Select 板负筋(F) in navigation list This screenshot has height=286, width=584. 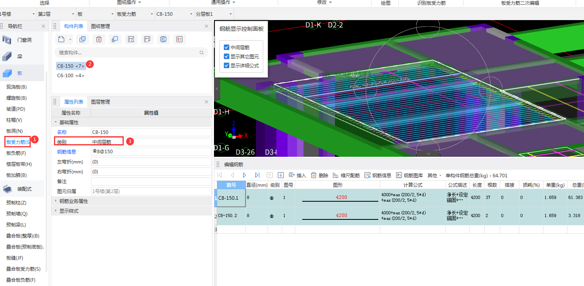16,153
